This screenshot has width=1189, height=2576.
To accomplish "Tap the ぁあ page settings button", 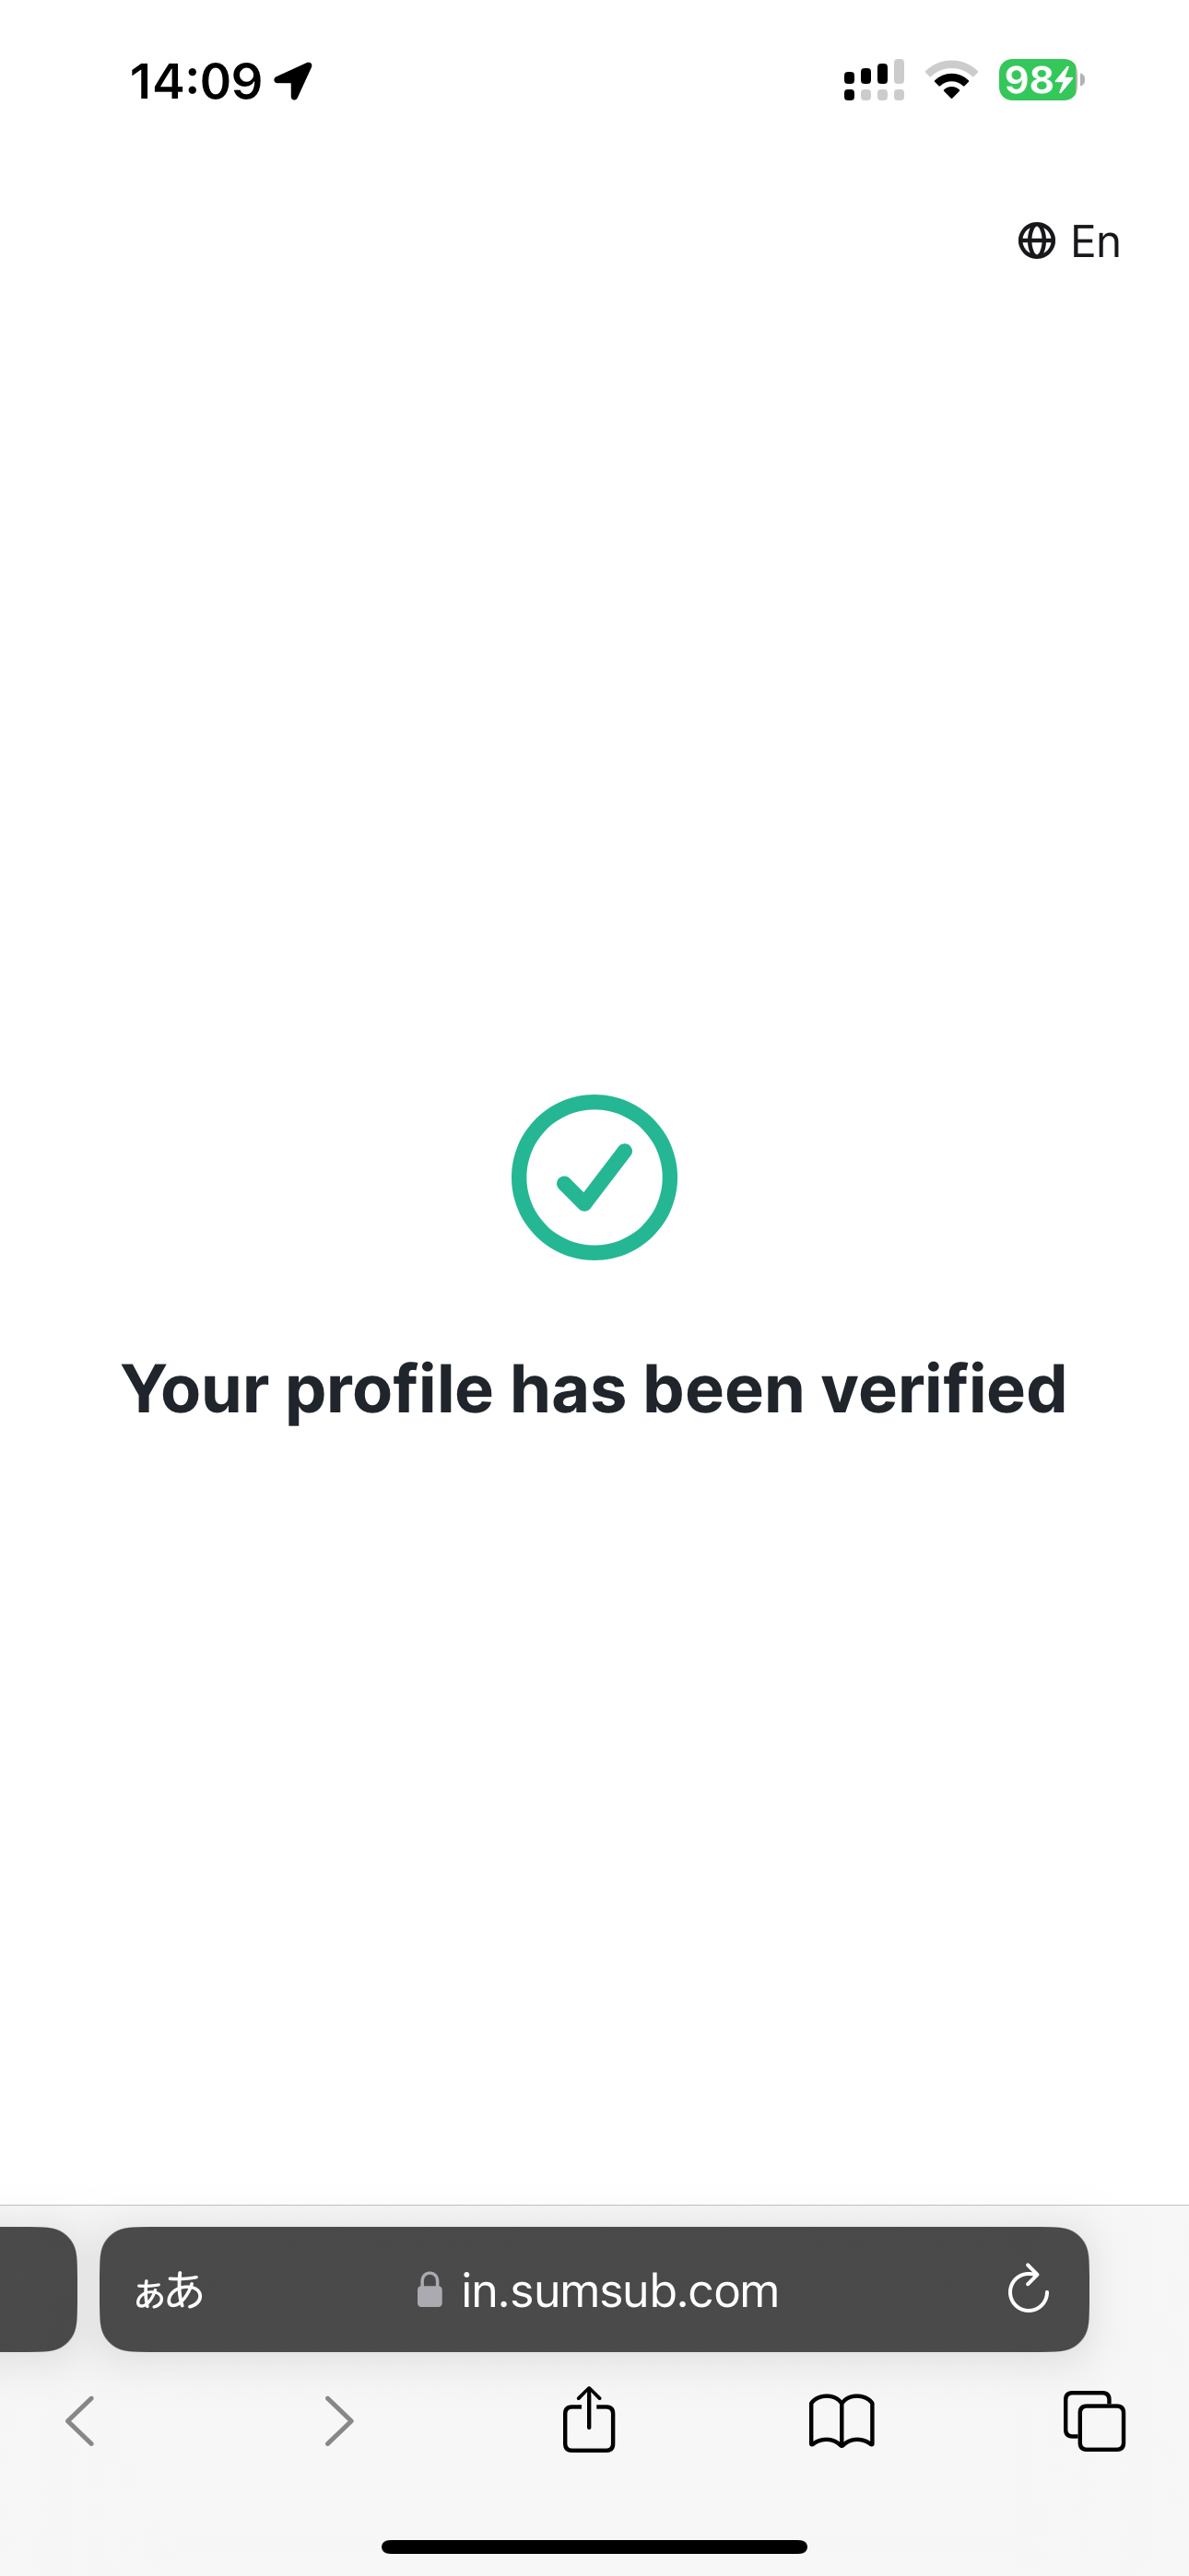I will click(x=170, y=2289).
